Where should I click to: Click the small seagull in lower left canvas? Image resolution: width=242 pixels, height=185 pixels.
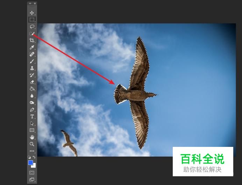69,143
